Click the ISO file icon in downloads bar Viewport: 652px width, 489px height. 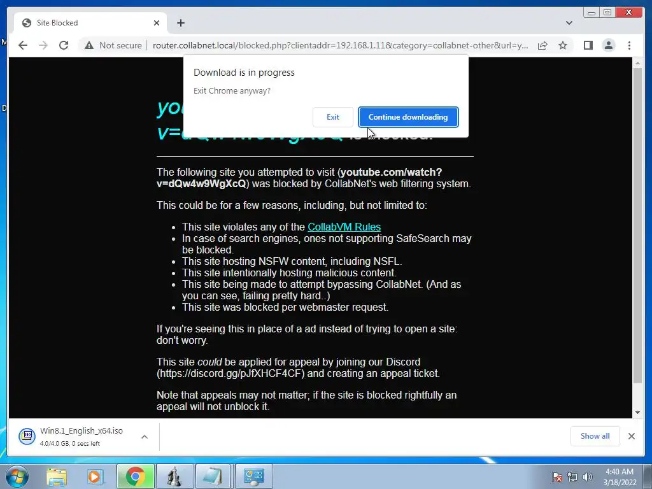27,436
